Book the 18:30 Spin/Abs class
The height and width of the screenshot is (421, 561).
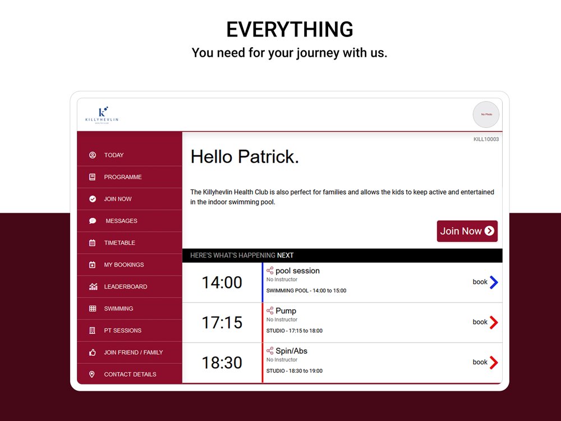pos(485,362)
